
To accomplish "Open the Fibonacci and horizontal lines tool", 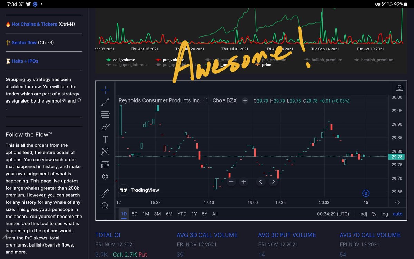I will pos(105,115).
